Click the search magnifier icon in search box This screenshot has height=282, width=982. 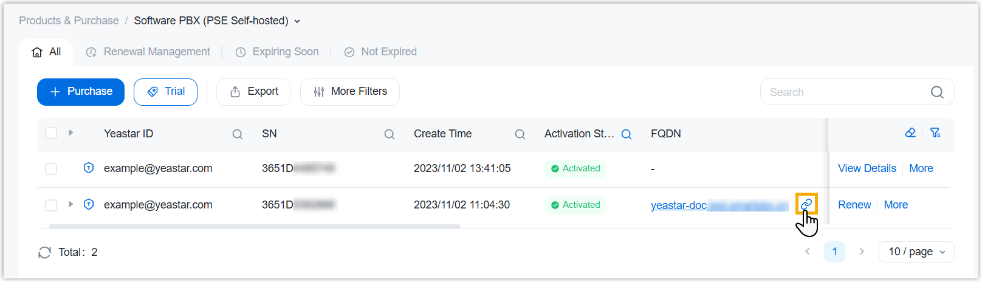coord(937,92)
